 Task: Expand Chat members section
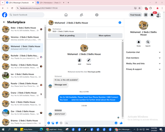[143, 58]
